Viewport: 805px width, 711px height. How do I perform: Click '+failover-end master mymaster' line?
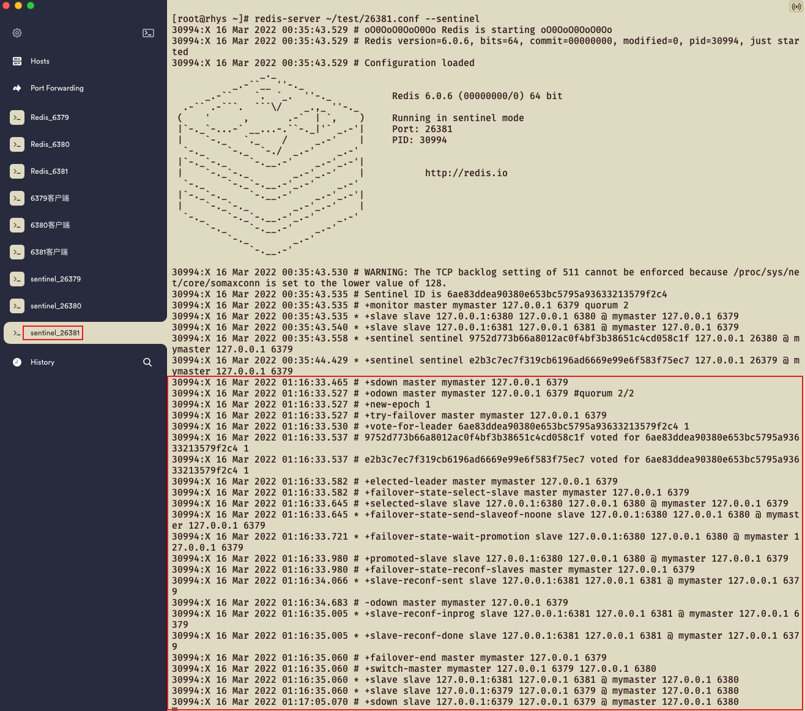click(389, 658)
